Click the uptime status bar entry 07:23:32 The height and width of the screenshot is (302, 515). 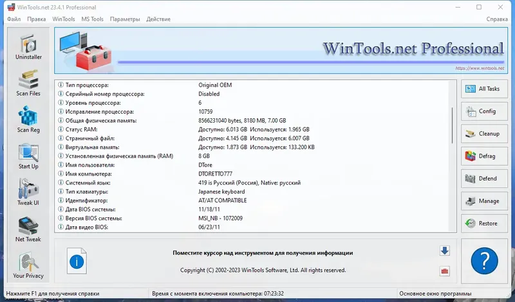coord(218,294)
